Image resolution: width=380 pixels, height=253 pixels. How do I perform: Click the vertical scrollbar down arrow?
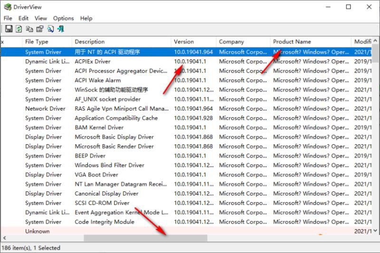[375, 231]
